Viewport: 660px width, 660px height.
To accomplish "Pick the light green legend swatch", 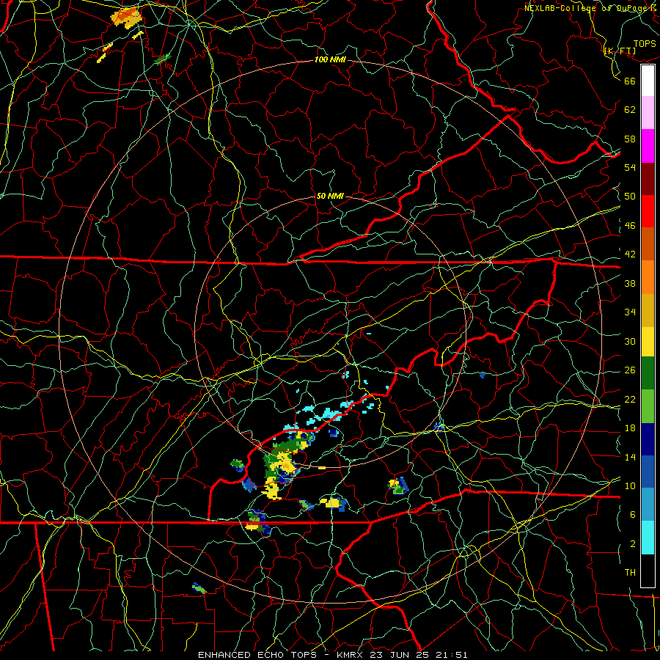I will coord(648,406).
